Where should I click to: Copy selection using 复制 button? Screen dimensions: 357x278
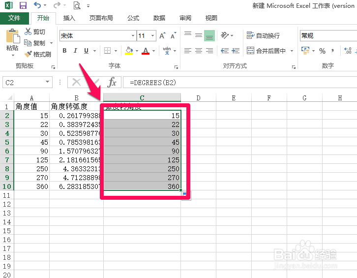click(35, 43)
